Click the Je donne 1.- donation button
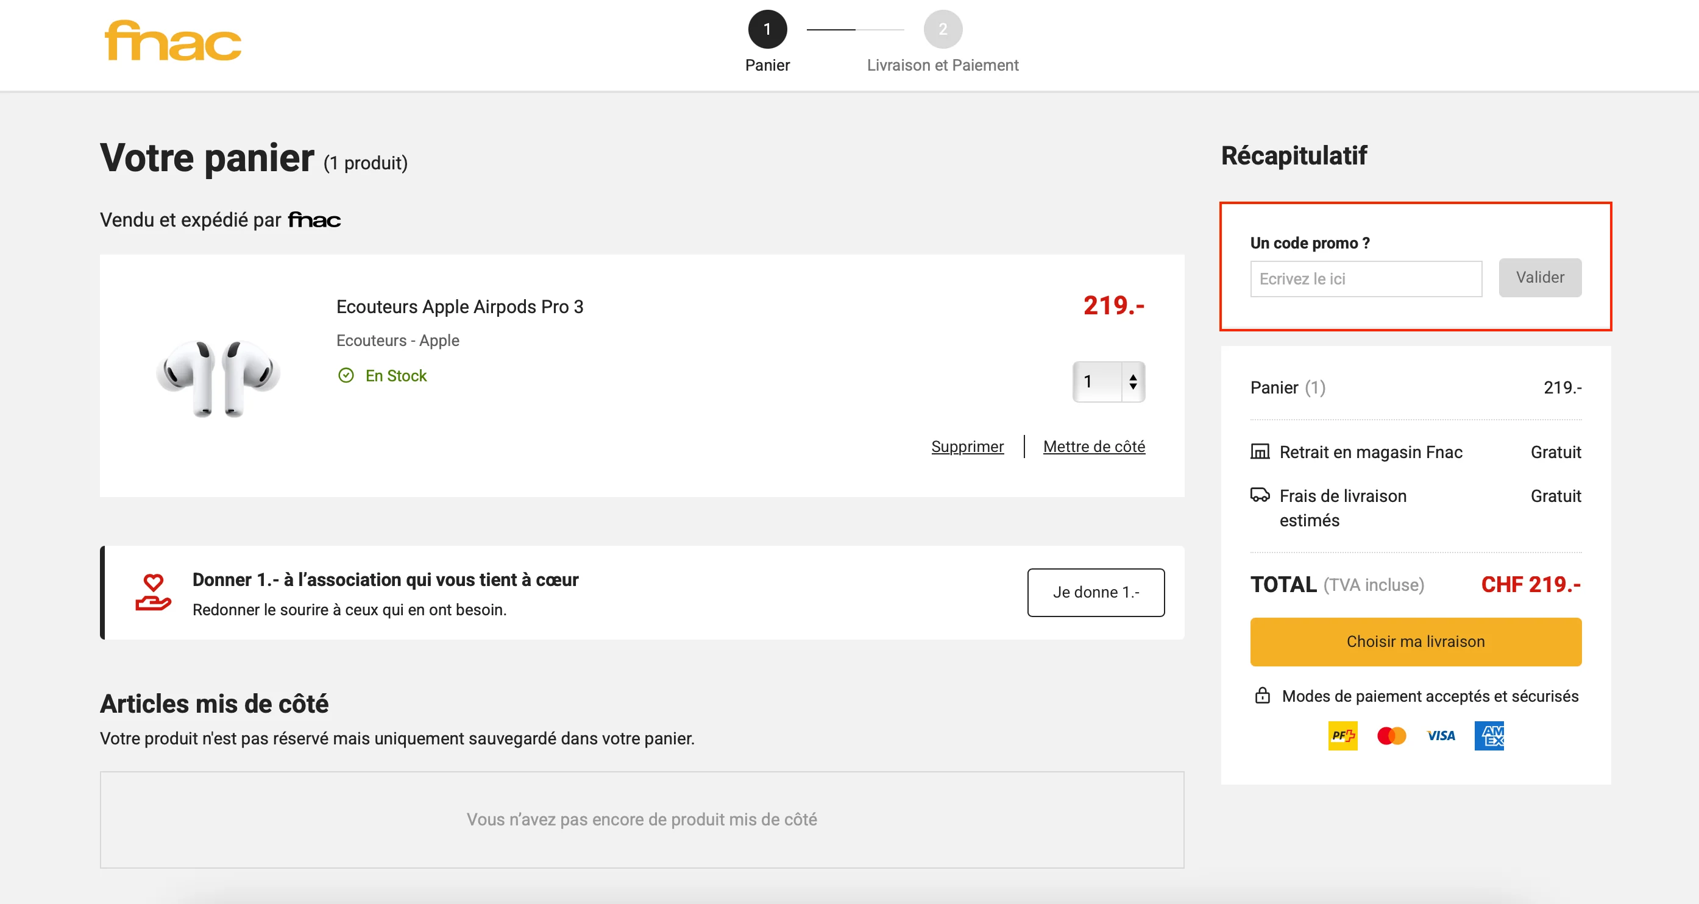The image size is (1699, 904). coord(1096,592)
